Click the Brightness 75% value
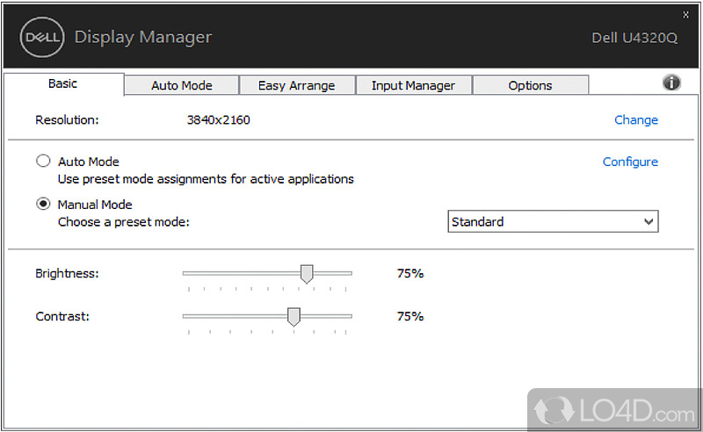 (x=409, y=273)
